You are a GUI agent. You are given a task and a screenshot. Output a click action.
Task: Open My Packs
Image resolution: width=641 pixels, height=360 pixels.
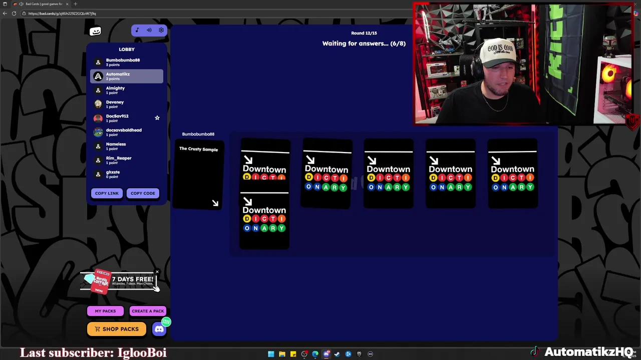pyautogui.click(x=105, y=311)
